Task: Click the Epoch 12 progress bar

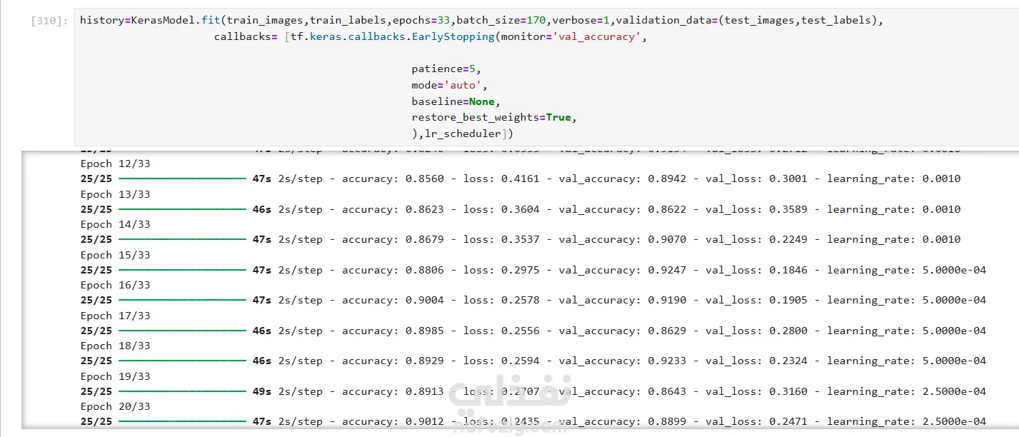Action: [x=182, y=179]
